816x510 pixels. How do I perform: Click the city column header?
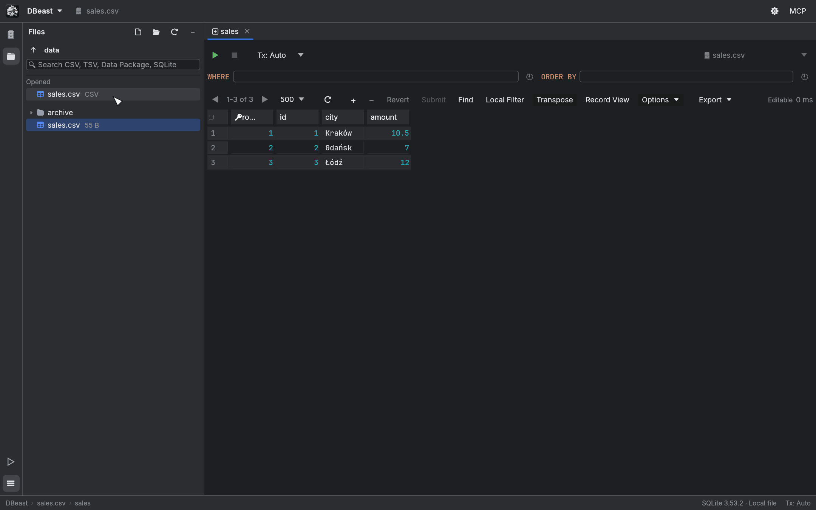pos(343,117)
